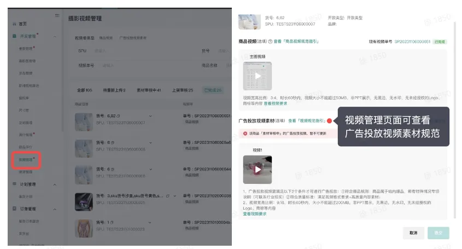462x249 pixels.
Task: Click the home icon beside 首页
Action: pos(14,24)
